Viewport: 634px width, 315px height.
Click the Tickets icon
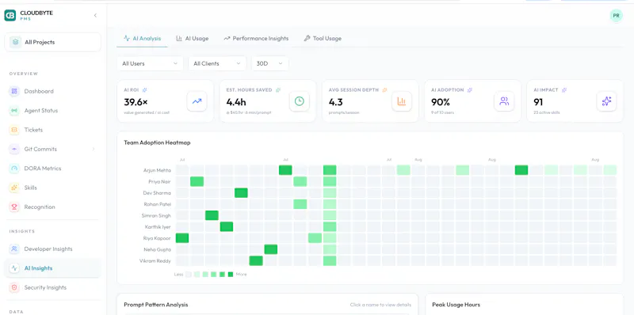(14, 130)
